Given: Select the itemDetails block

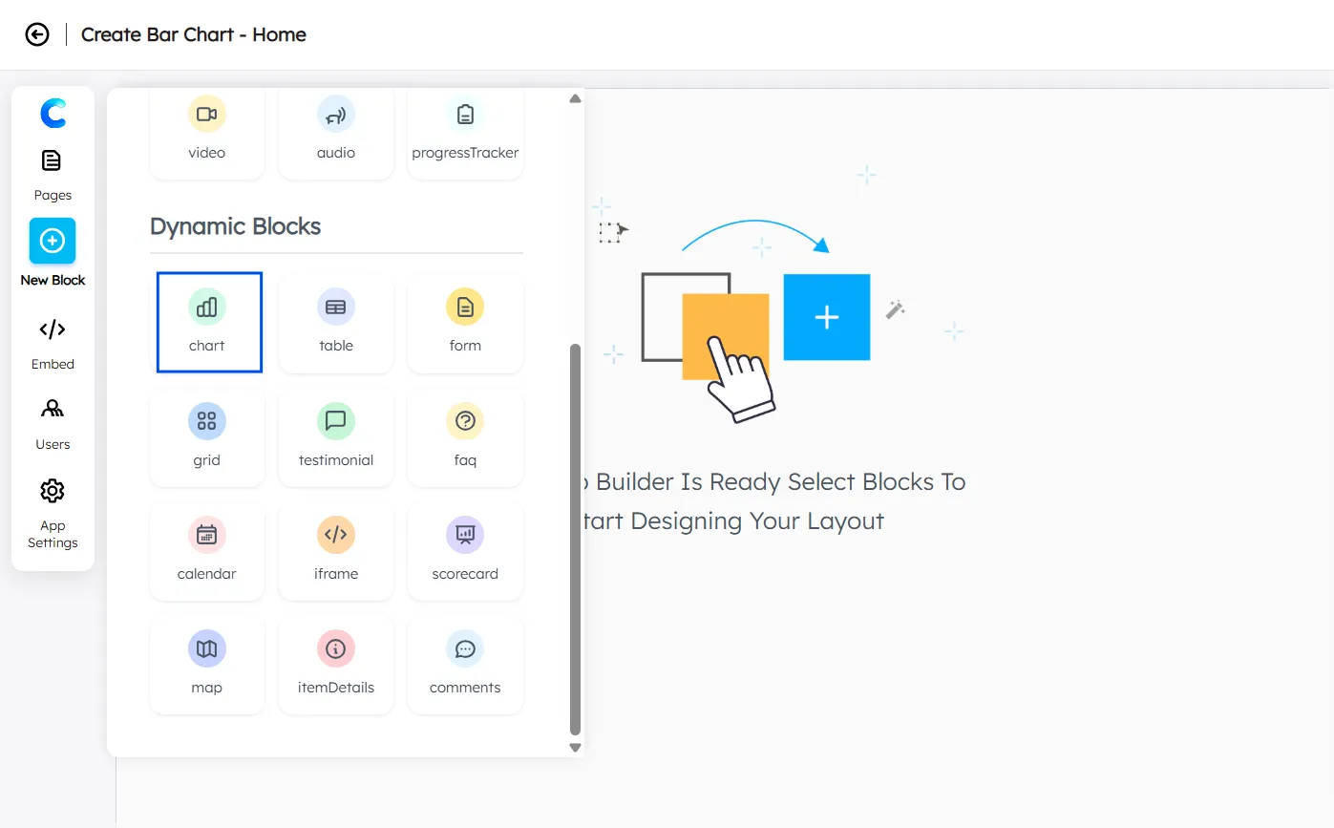Looking at the screenshot, I should (335, 664).
